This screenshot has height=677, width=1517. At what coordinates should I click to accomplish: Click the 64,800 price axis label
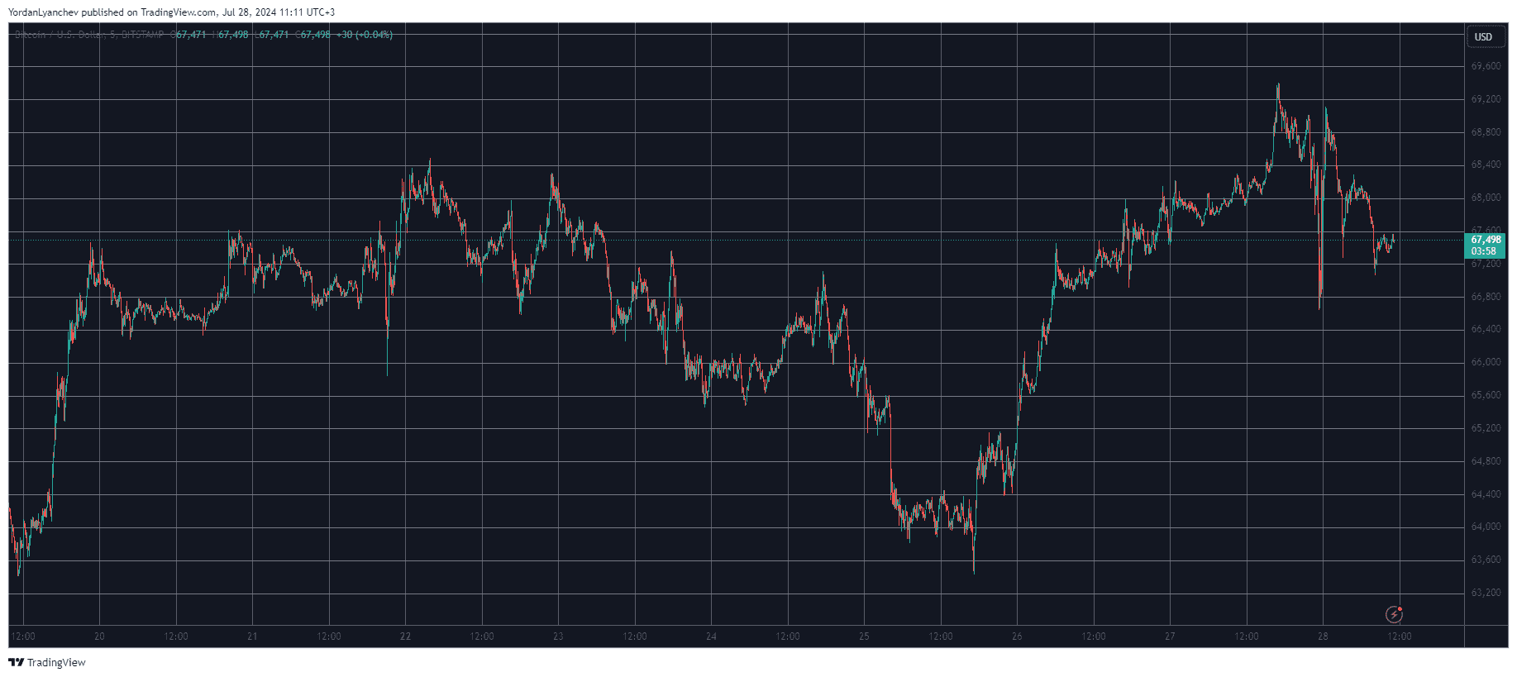tap(1486, 461)
